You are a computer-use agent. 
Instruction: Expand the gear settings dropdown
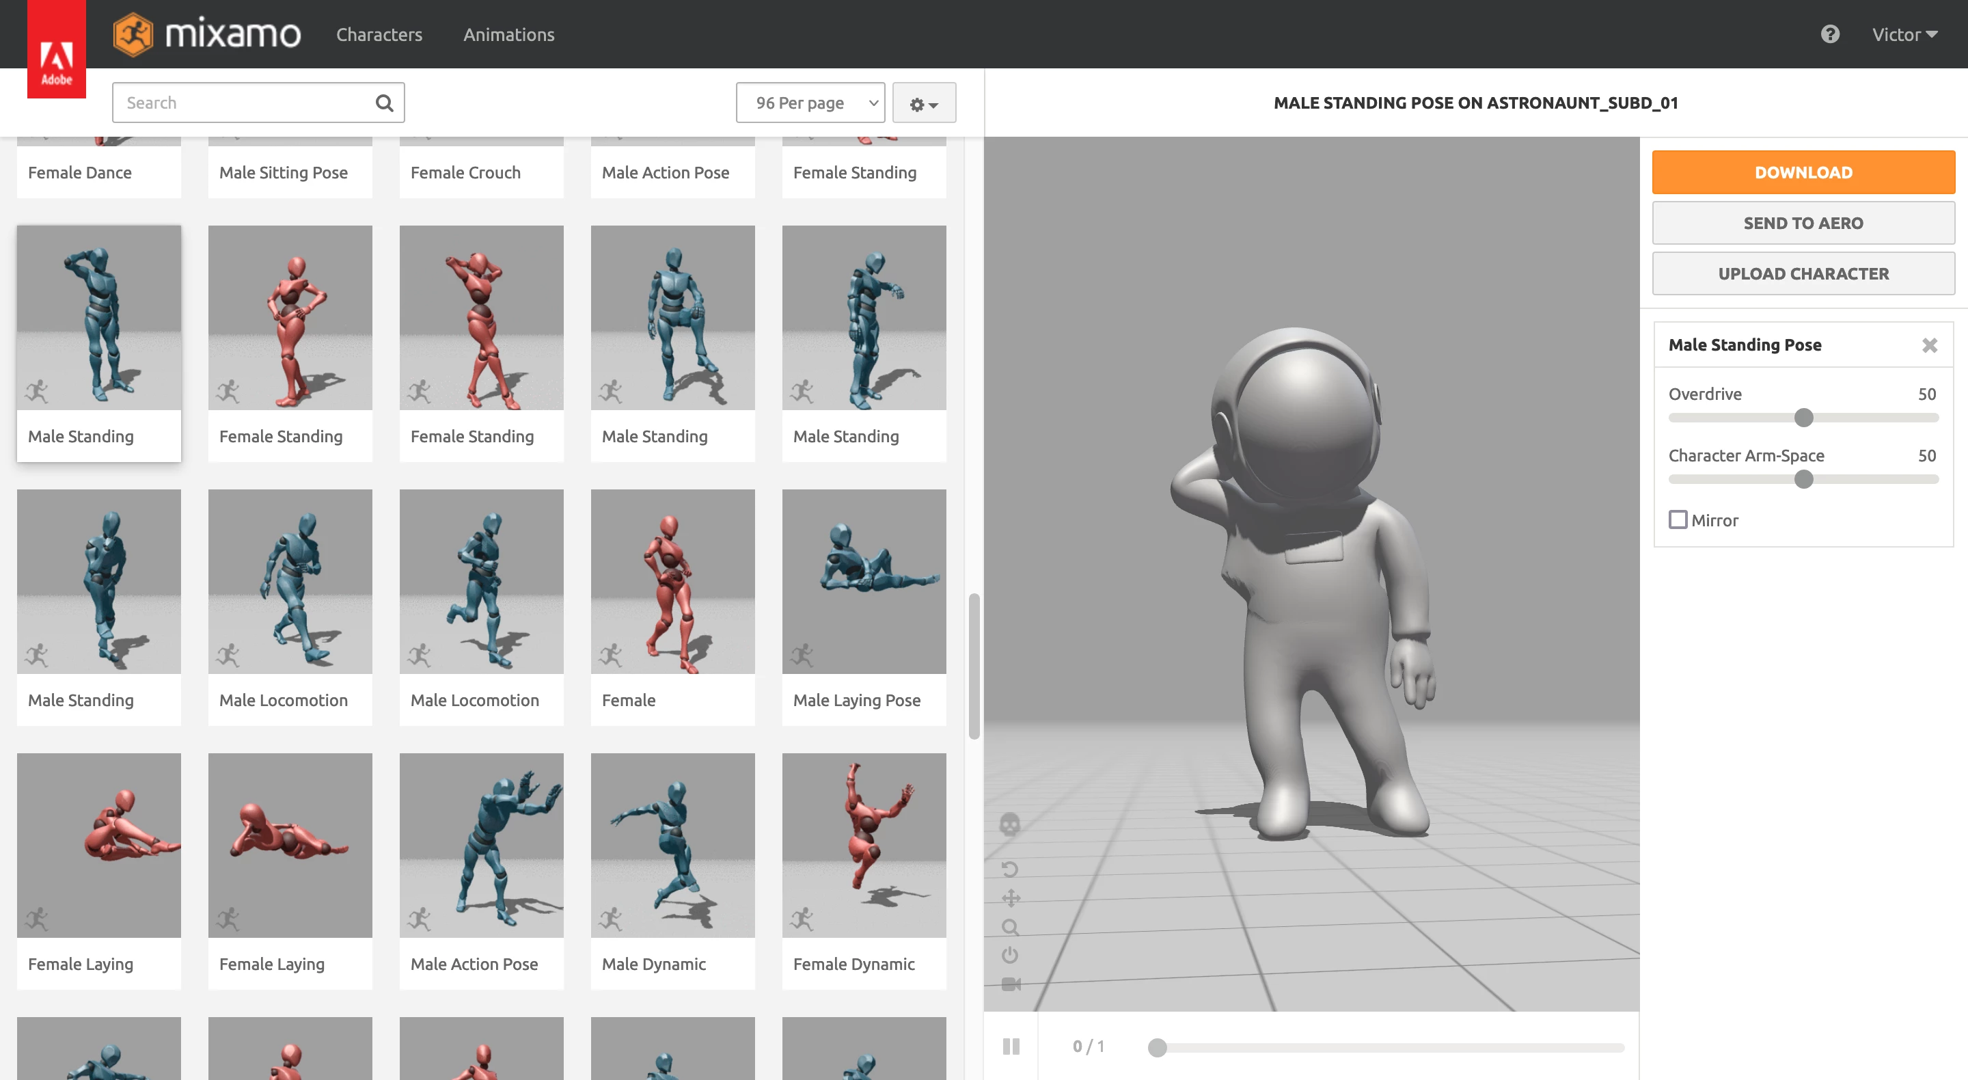click(924, 104)
